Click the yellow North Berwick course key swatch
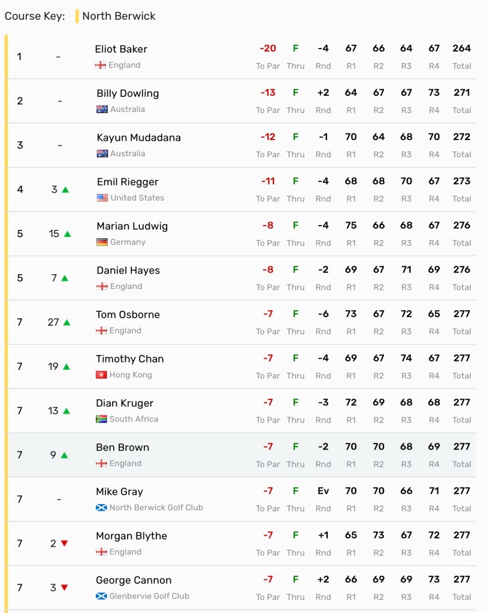Screen dimensions: 487x613 (77, 16)
